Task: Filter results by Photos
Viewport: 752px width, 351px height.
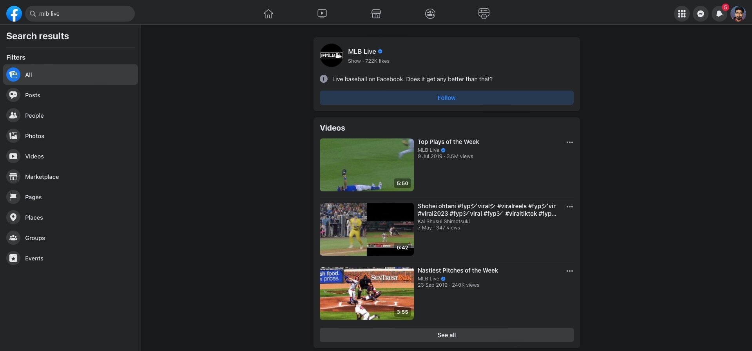Action: 71,136
